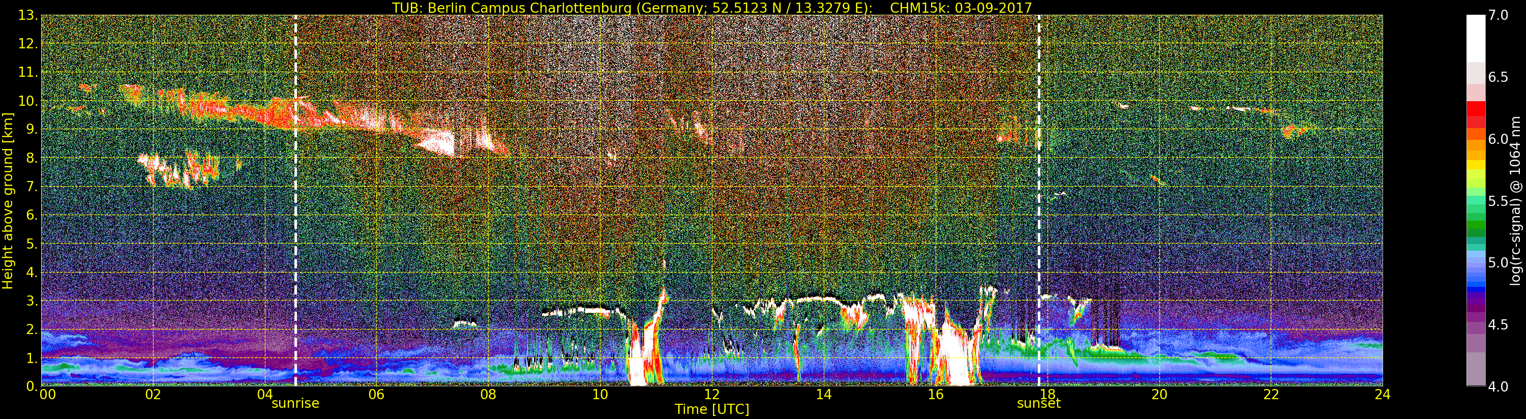
Task: Click the 'Time [UTC]' axis label
Action: tap(712, 409)
